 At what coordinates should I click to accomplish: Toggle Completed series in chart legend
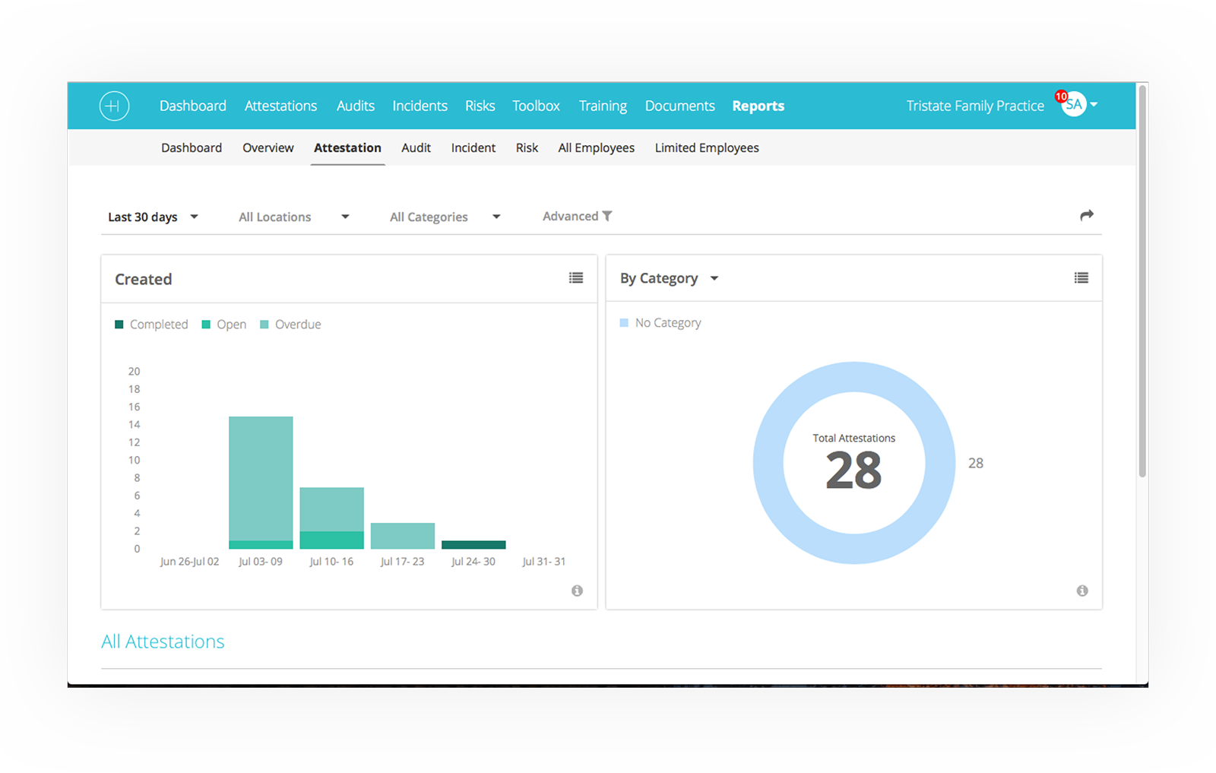(x=151, y=325)
